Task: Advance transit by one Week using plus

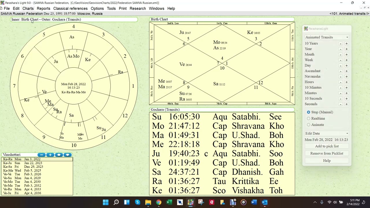Action: (x=346, y=60)
